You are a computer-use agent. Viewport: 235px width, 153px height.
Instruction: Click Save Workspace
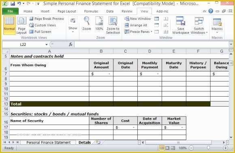(x=181, y=25)
